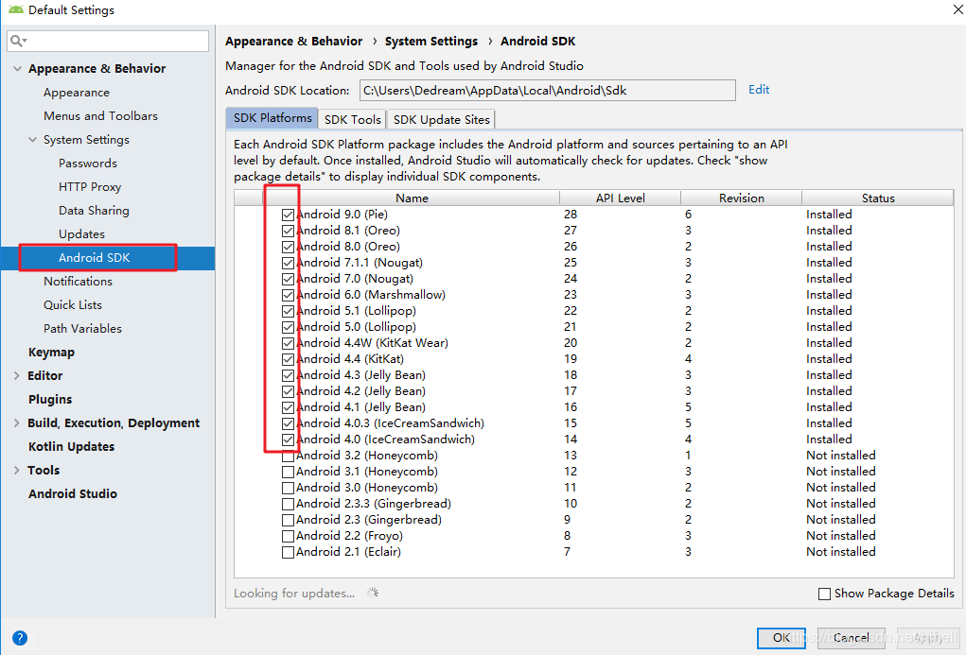Sort table by API Level header
The image size is (966, 655).
tap(620, 198)
